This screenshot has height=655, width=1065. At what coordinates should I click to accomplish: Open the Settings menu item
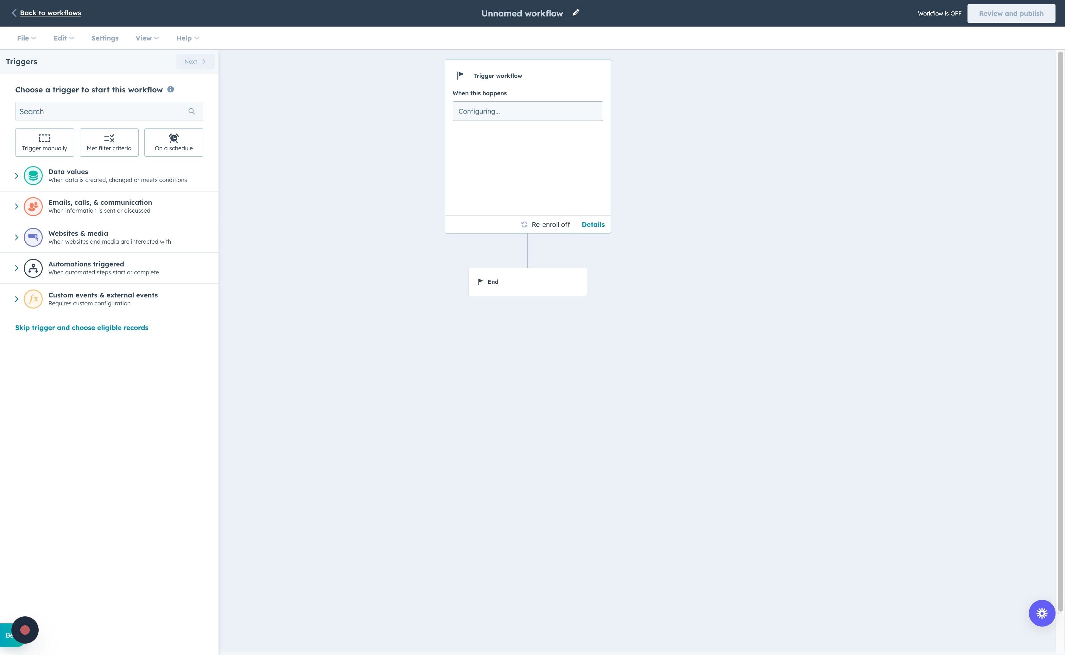pos(105,38)
